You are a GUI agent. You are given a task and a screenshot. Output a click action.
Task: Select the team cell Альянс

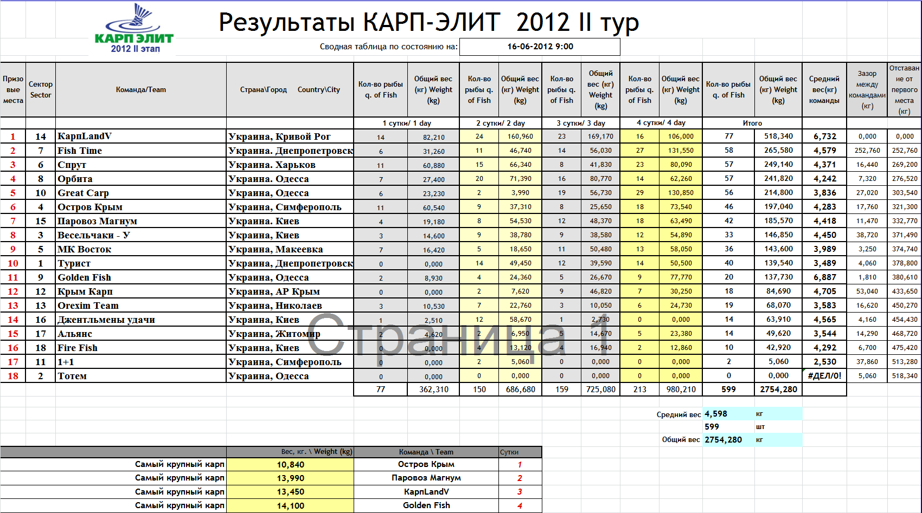pos(141,334)
